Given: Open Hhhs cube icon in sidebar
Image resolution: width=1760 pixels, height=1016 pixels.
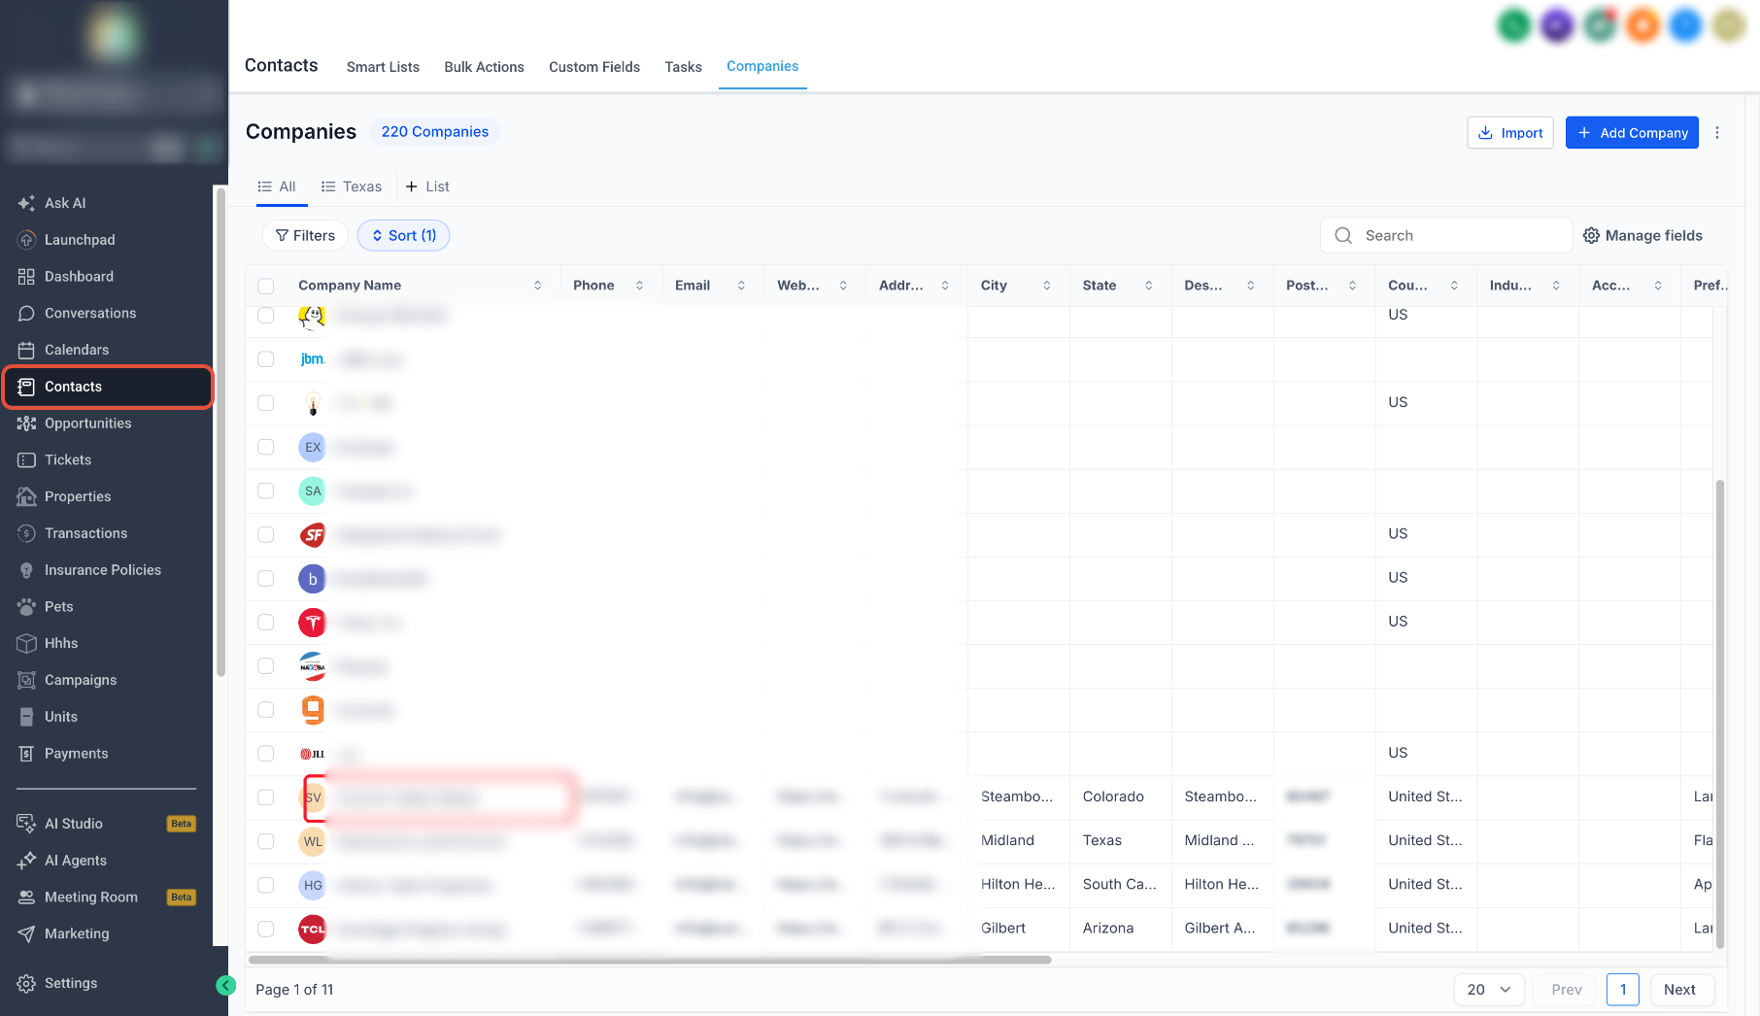Looking at the screenshot, I should pos(26,643).
